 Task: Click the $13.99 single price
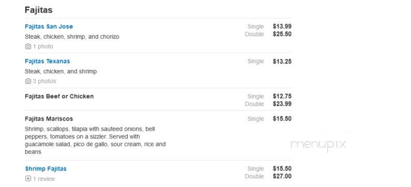[x=282, y=26]
